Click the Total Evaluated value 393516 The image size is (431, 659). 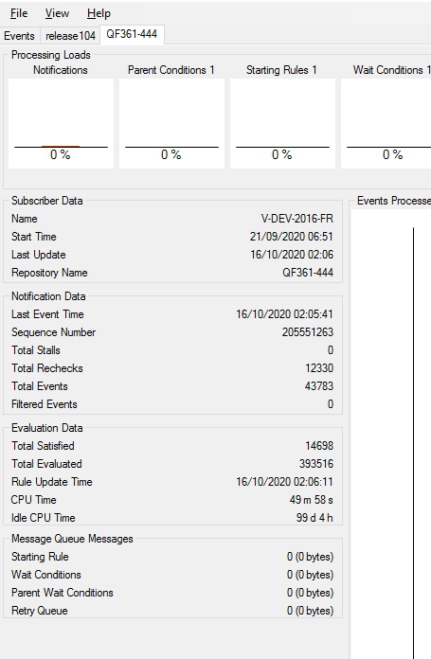(316, 464)
